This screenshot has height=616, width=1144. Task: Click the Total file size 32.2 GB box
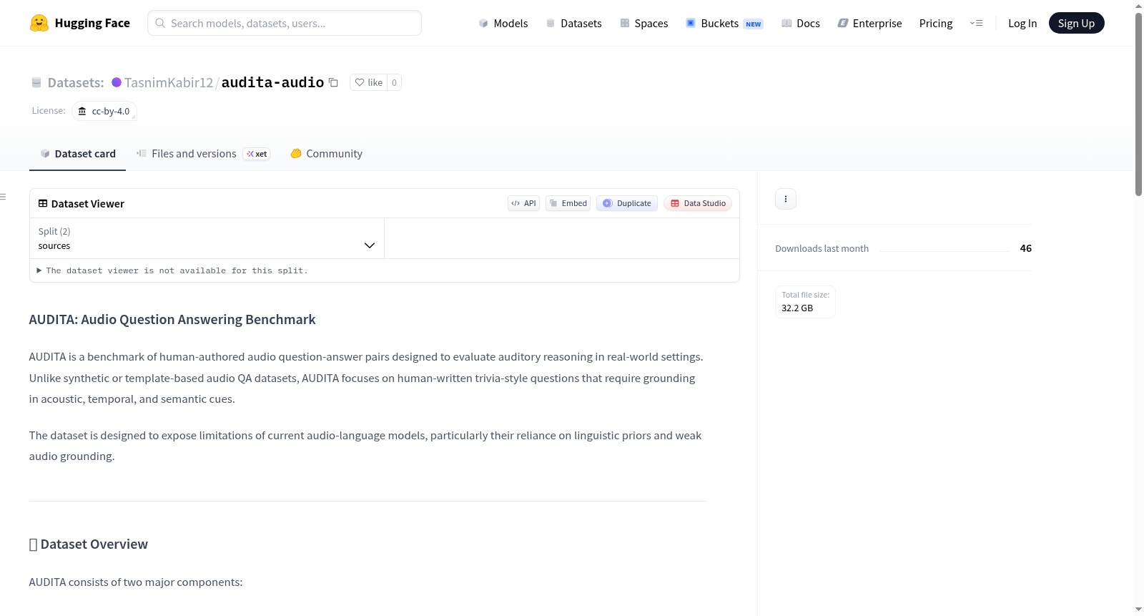tap(806, 302)
